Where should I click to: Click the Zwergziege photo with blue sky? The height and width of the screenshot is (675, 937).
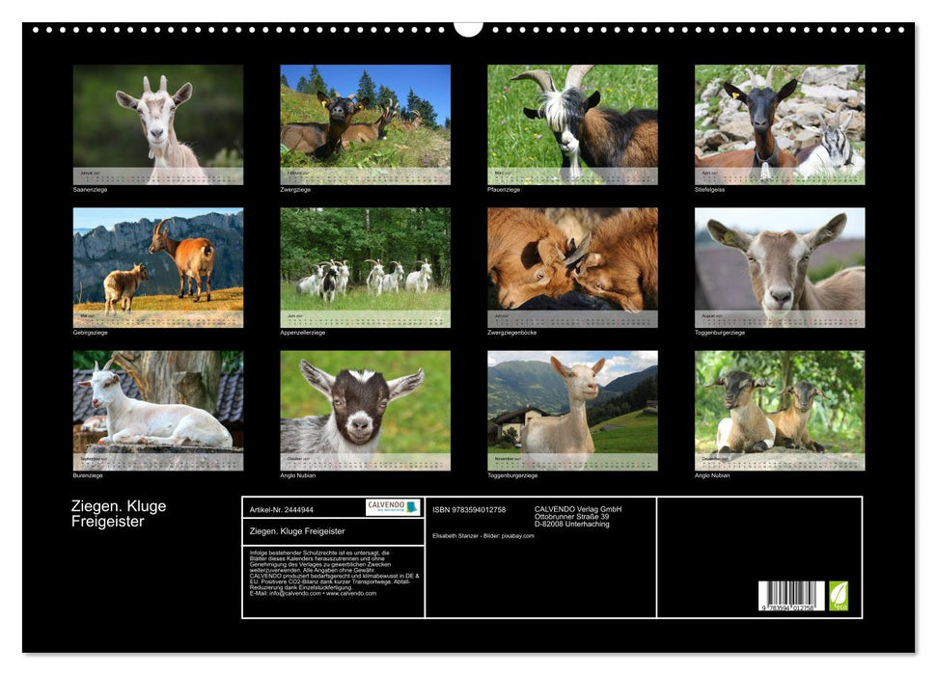click(365, 124)
